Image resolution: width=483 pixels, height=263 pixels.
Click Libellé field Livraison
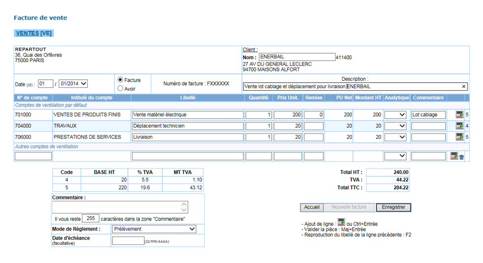[188, 137]
